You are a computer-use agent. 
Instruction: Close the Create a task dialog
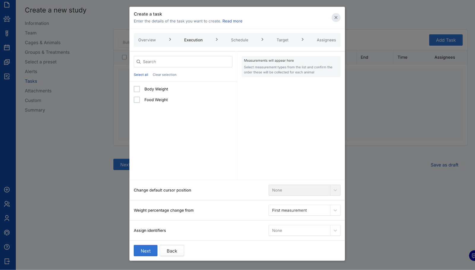[x=336, y=17]
